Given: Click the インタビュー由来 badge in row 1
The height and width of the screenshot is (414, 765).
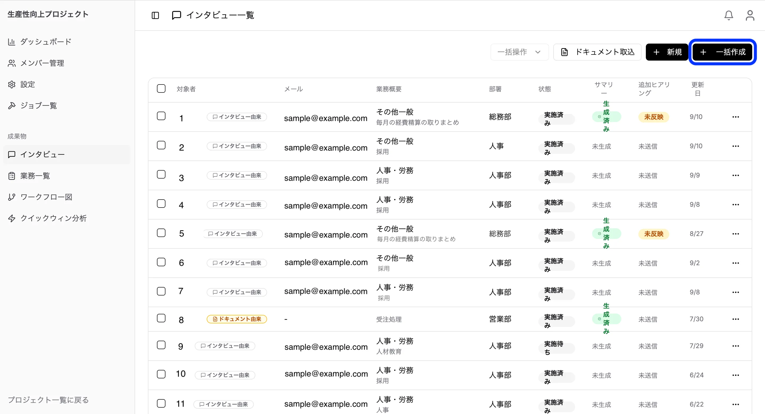Looking at the screenshot, I should click(237, 117).
